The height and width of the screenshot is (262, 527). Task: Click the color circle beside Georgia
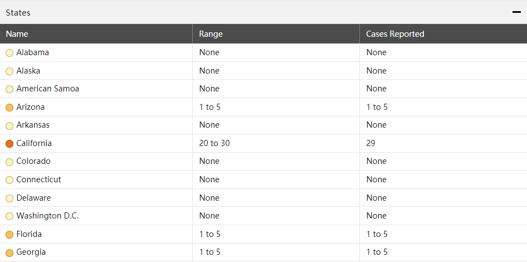[x=9, y=253]
